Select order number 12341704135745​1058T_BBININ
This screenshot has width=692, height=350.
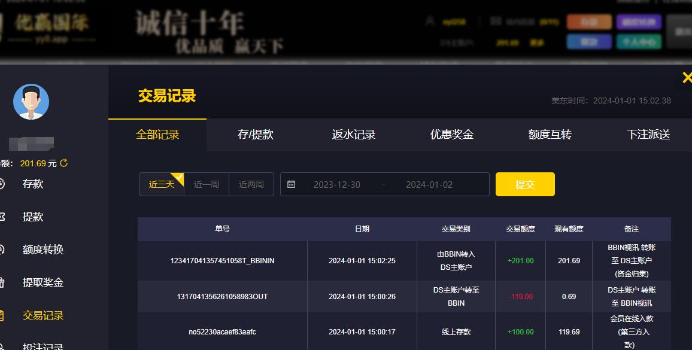223,260
